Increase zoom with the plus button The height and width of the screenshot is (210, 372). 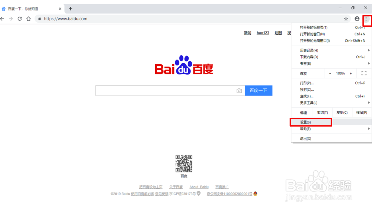(351, 74)
